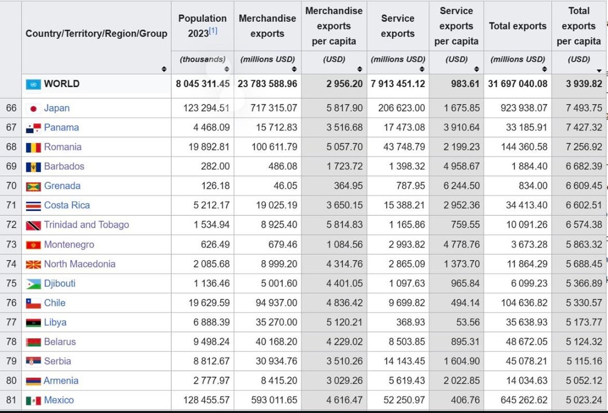The width and height of the screenshot is (608, 413).
Task: Click the Total exports column header
Action: click(x=517, y=26)
